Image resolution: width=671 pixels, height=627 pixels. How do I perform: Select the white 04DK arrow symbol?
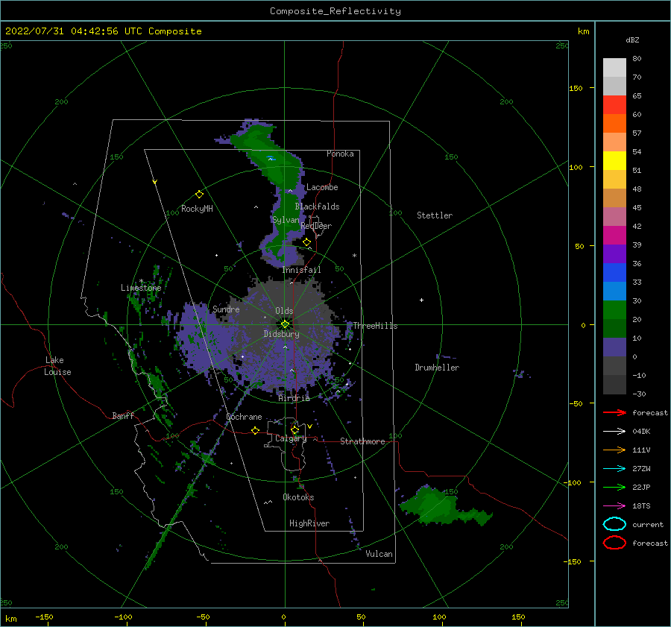point(614,432)
